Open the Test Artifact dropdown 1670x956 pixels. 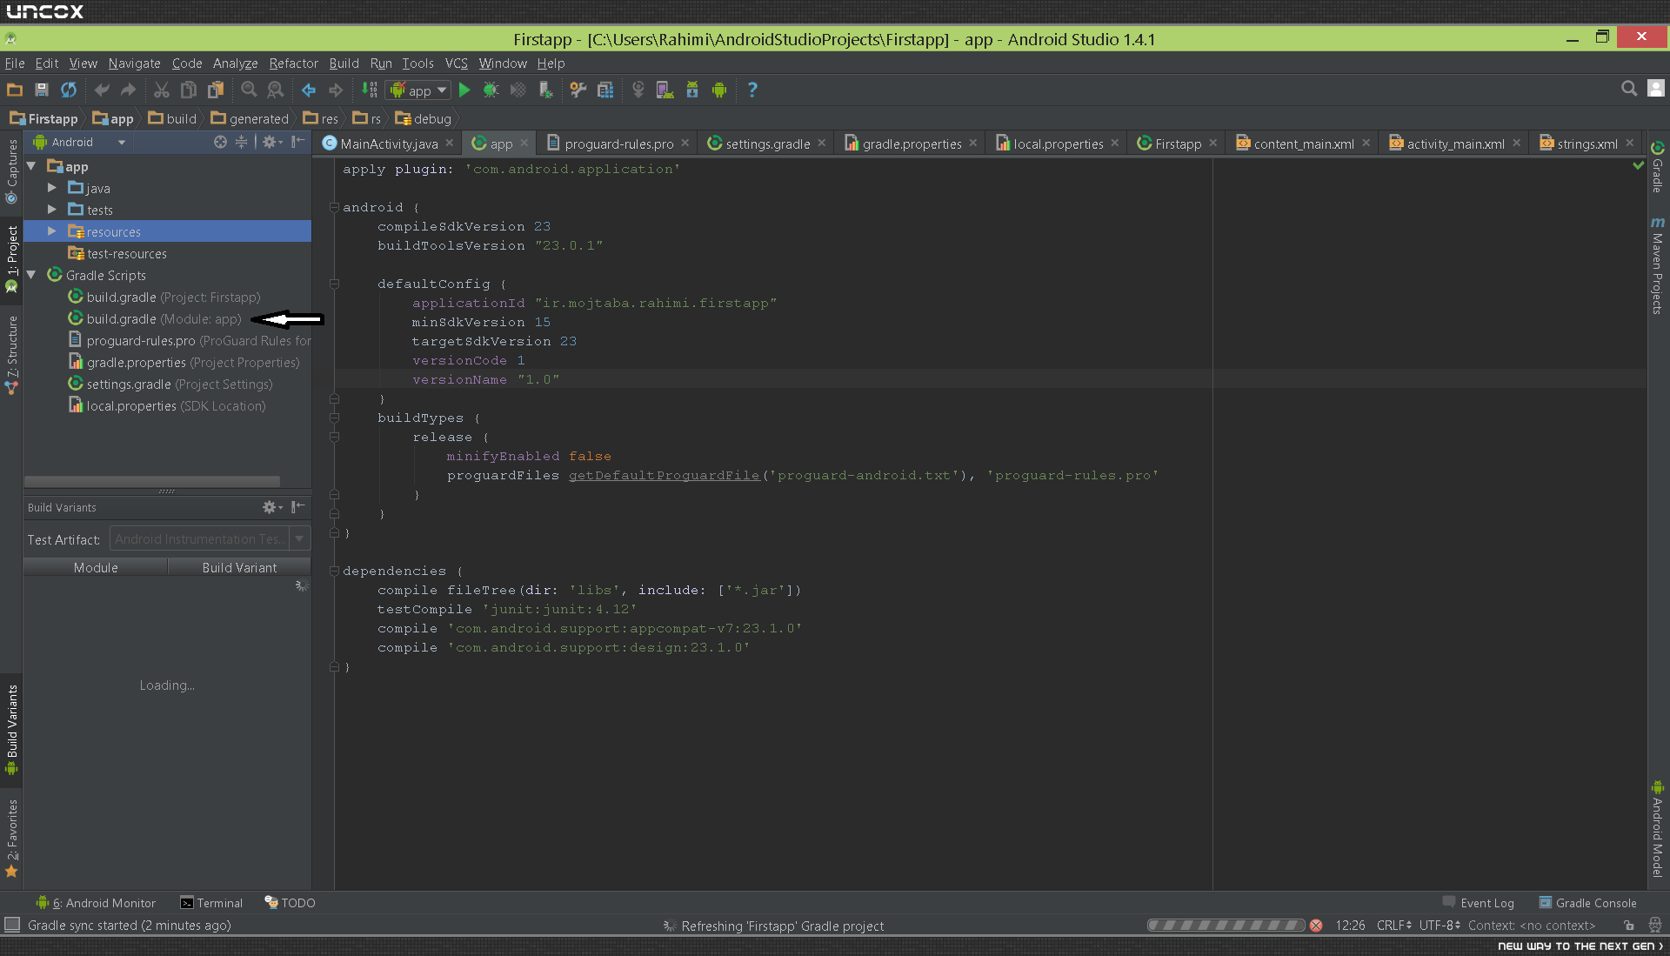point(210,539)
